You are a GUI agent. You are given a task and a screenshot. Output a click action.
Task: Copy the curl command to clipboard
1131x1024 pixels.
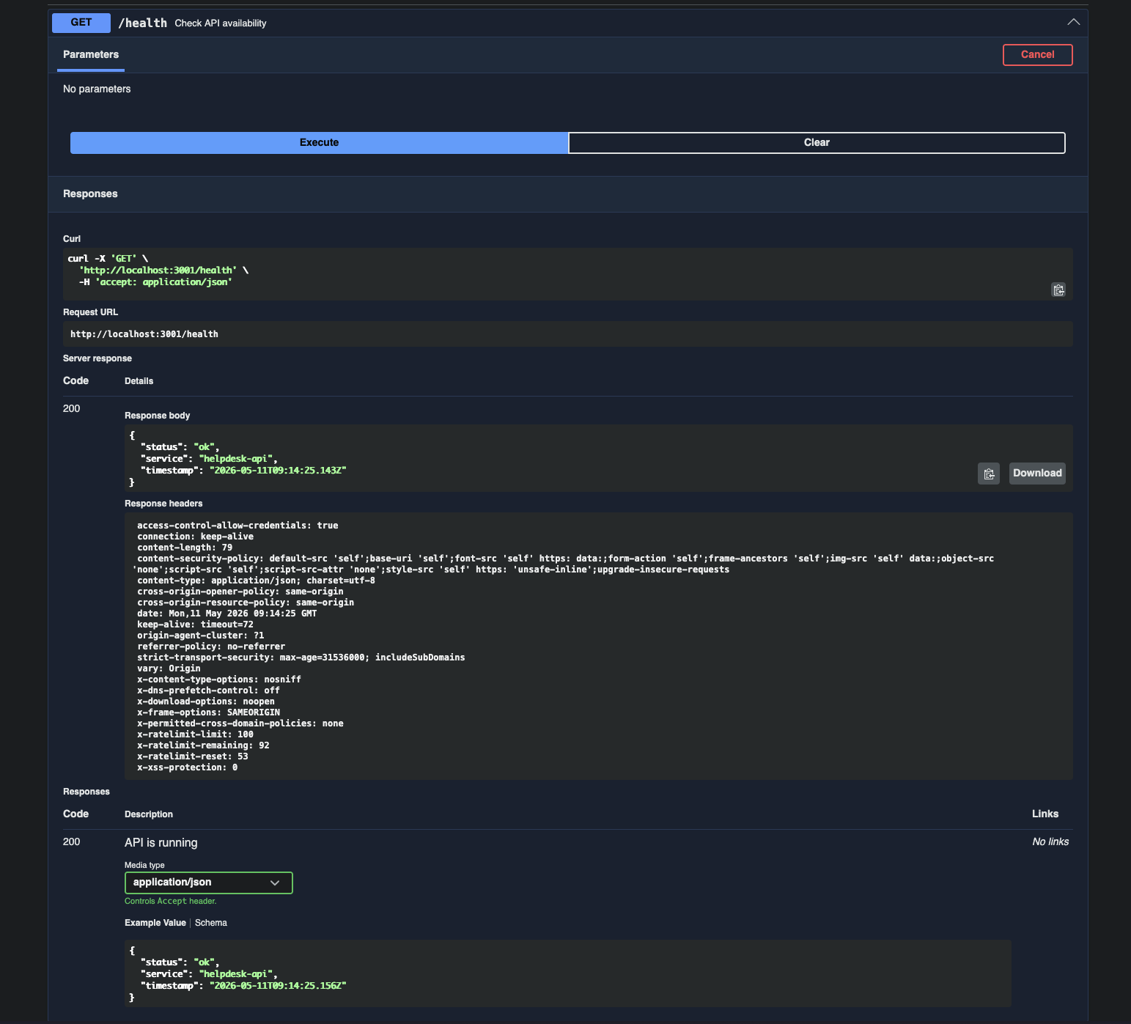coord(1058,290)
